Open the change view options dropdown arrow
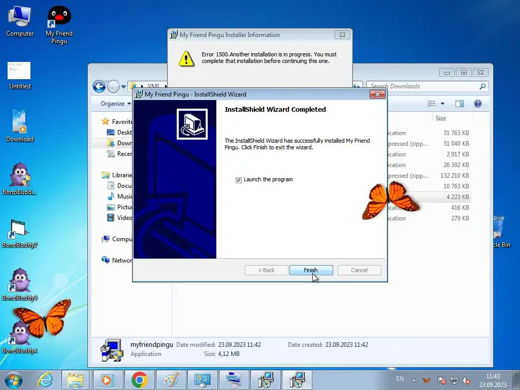 [442, 104]
